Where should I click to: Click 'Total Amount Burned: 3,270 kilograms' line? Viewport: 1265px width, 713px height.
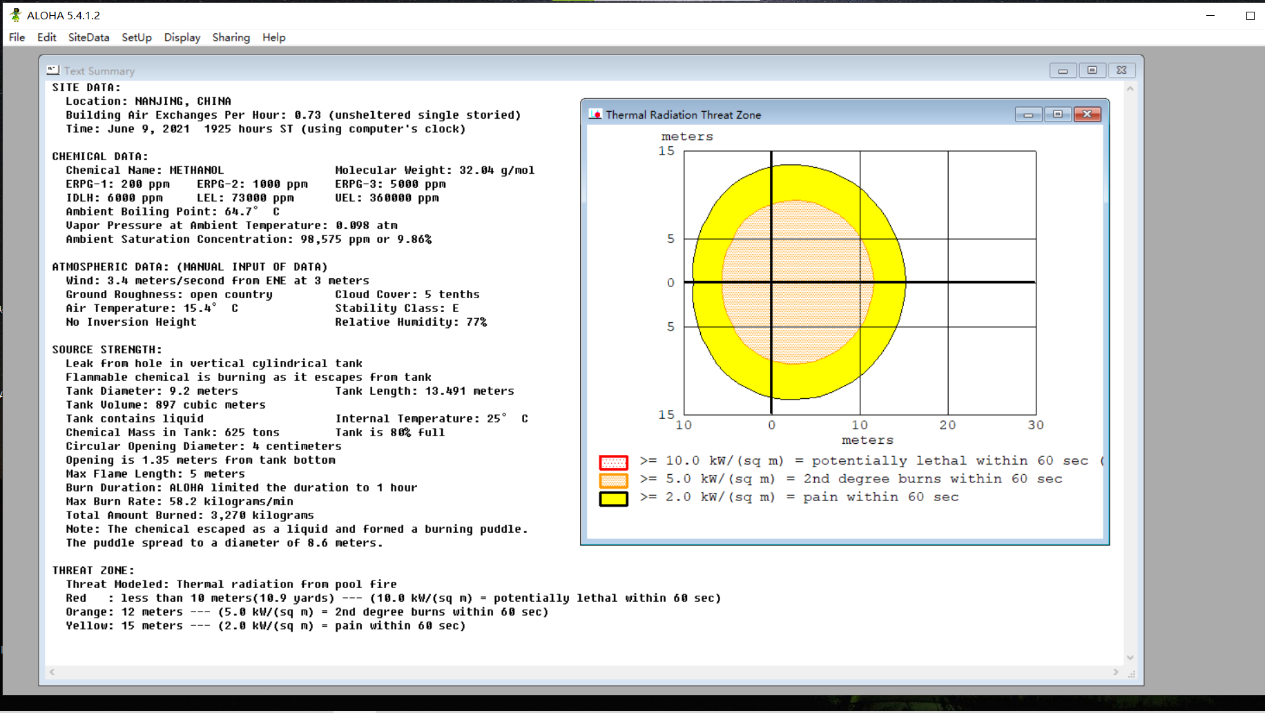[x=190, y=516]
